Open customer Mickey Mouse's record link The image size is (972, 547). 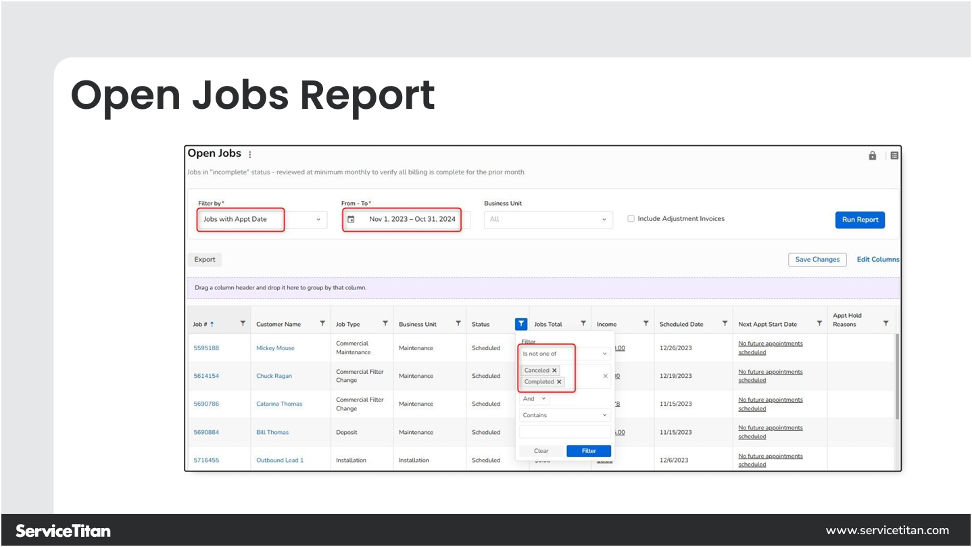point(275,348)
